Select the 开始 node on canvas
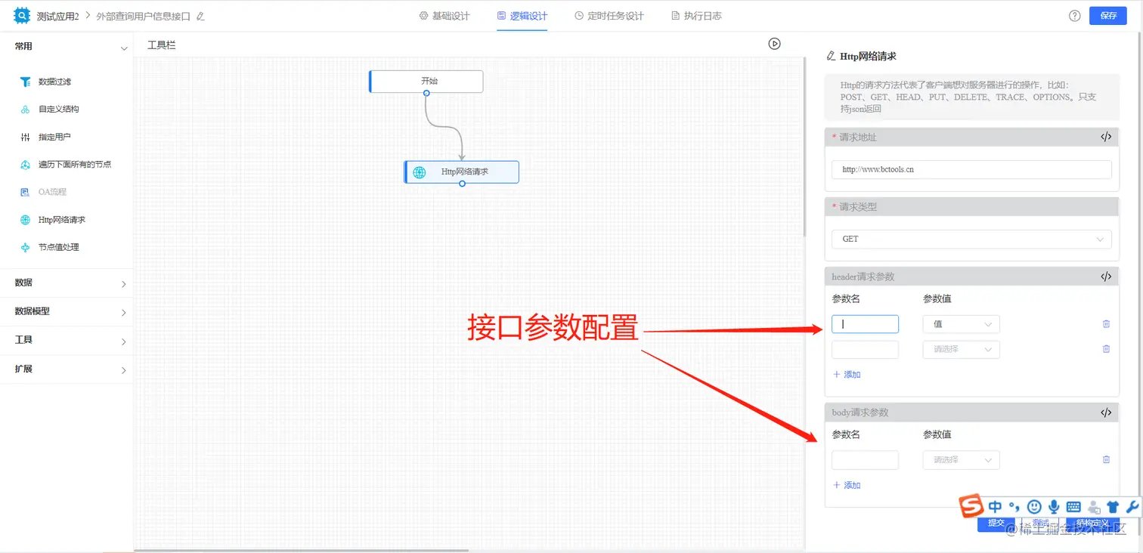 point(426,81)
